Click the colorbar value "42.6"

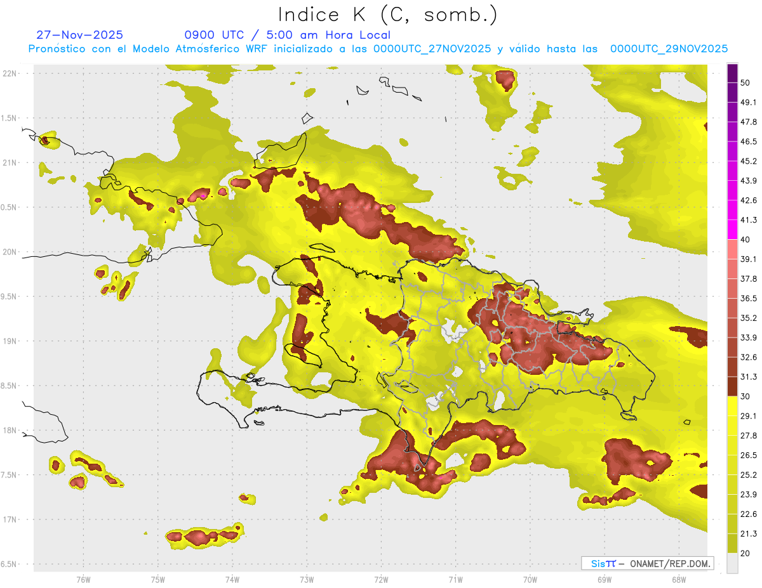tap(749, 200)
